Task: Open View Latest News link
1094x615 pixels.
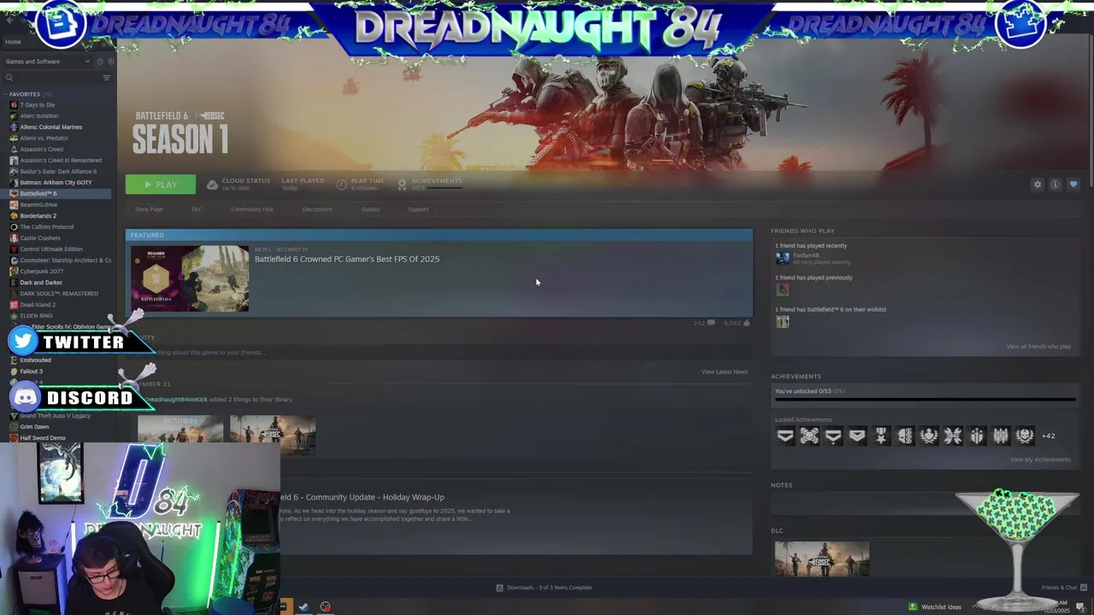Action: pos(725,372)
